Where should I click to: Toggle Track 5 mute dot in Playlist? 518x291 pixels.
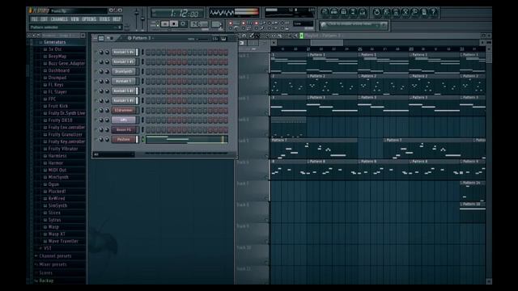pos(266,156)
